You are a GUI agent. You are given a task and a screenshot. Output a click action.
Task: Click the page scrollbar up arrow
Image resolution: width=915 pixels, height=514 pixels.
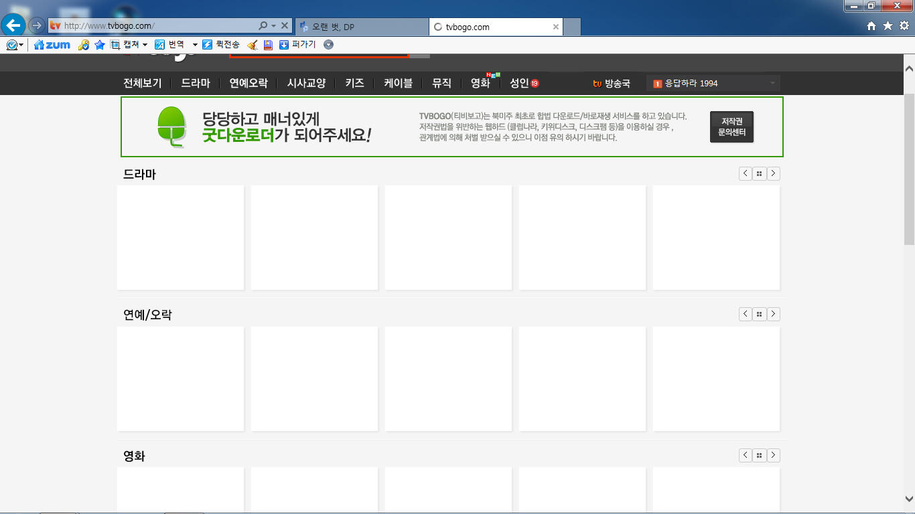pos(909,69)
